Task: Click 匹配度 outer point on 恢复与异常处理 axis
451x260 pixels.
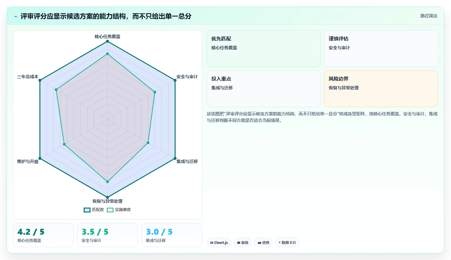Action: [107, 197]
